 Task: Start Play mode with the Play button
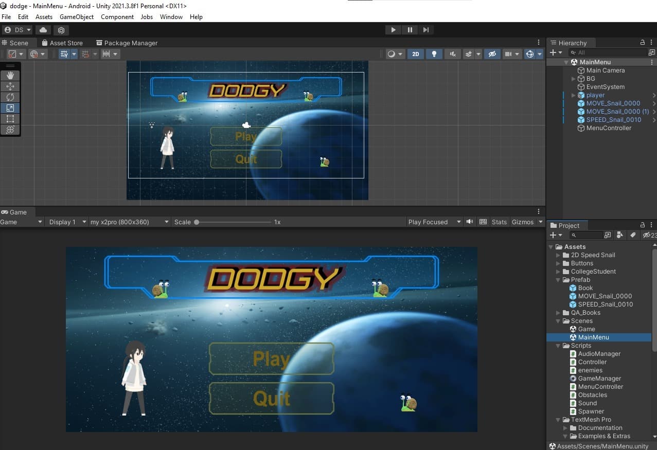393,30
